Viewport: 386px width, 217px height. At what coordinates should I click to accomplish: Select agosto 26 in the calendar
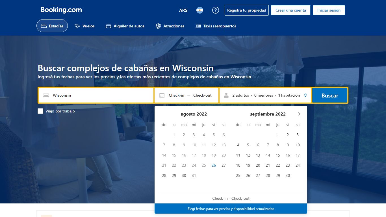[214, 165]
